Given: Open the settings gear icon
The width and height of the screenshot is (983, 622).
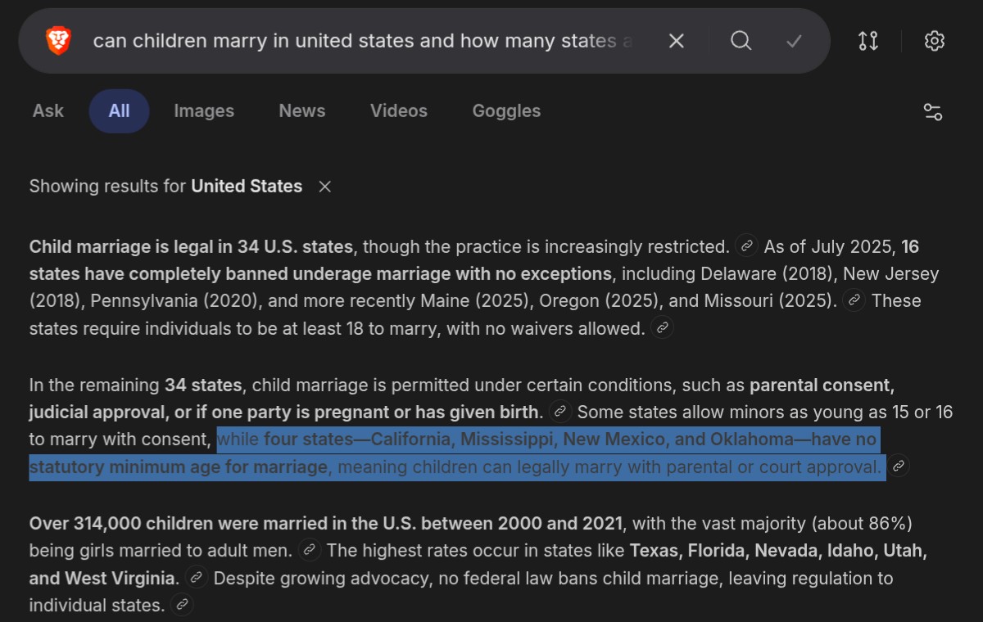Looking at the screenshot, I should coord(935,41).
